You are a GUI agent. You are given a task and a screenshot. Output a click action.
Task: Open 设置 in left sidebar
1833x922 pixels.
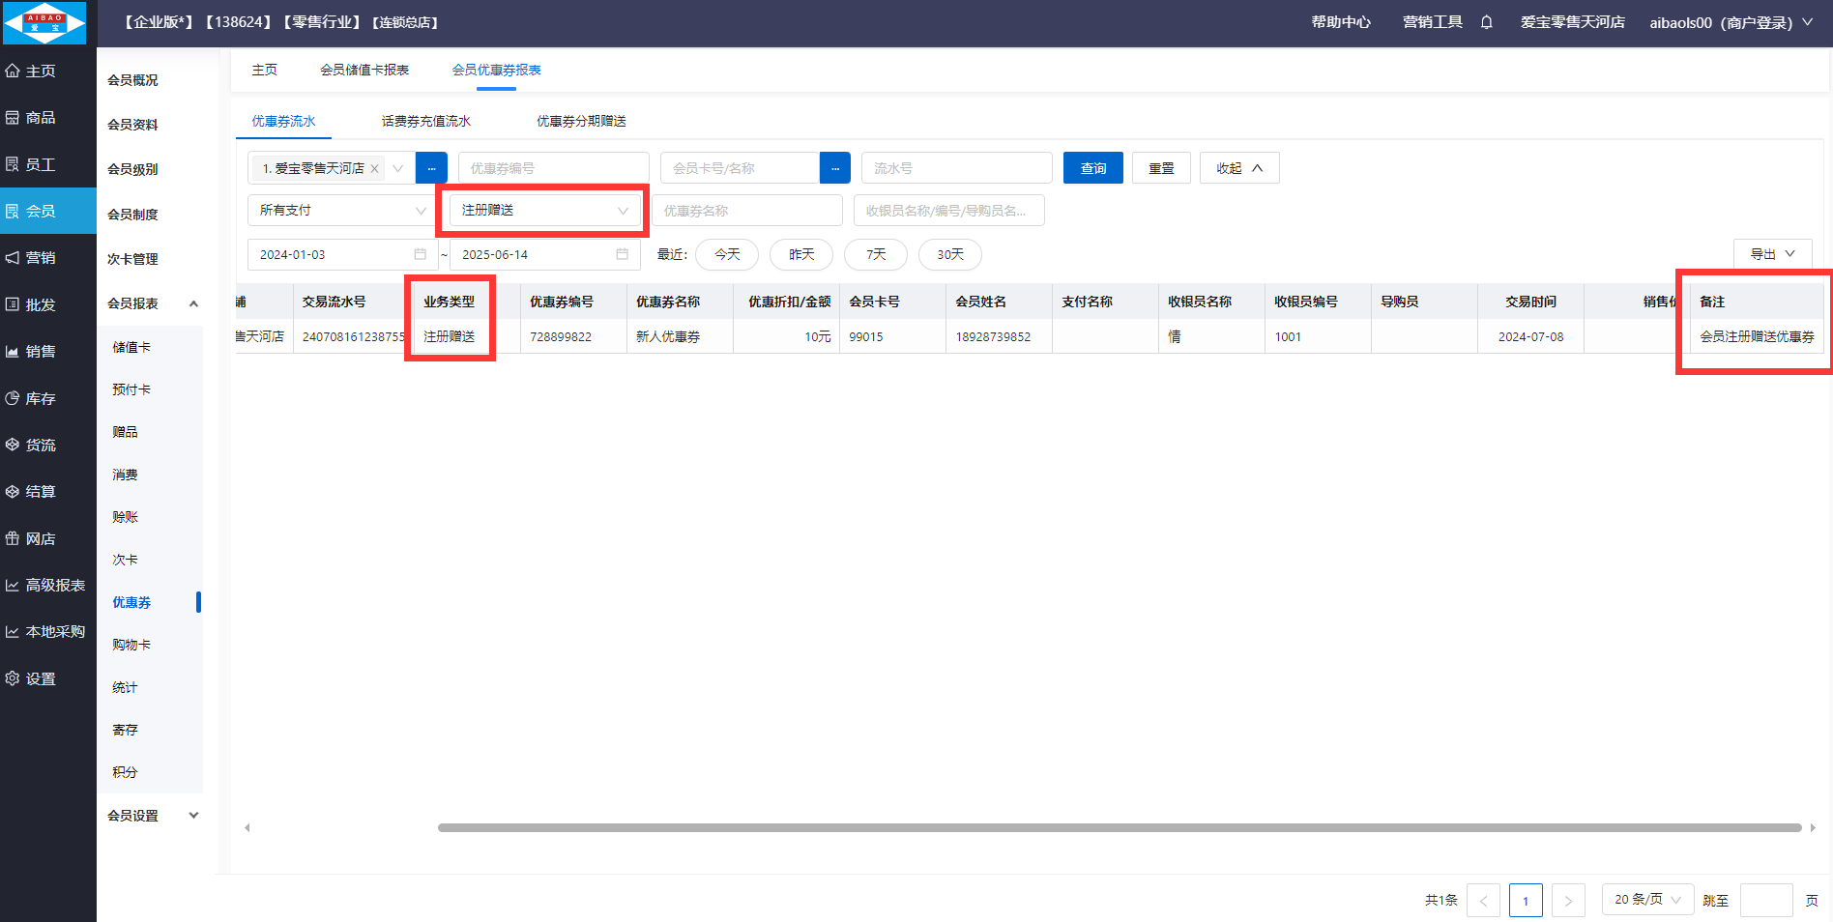point(41,678)
